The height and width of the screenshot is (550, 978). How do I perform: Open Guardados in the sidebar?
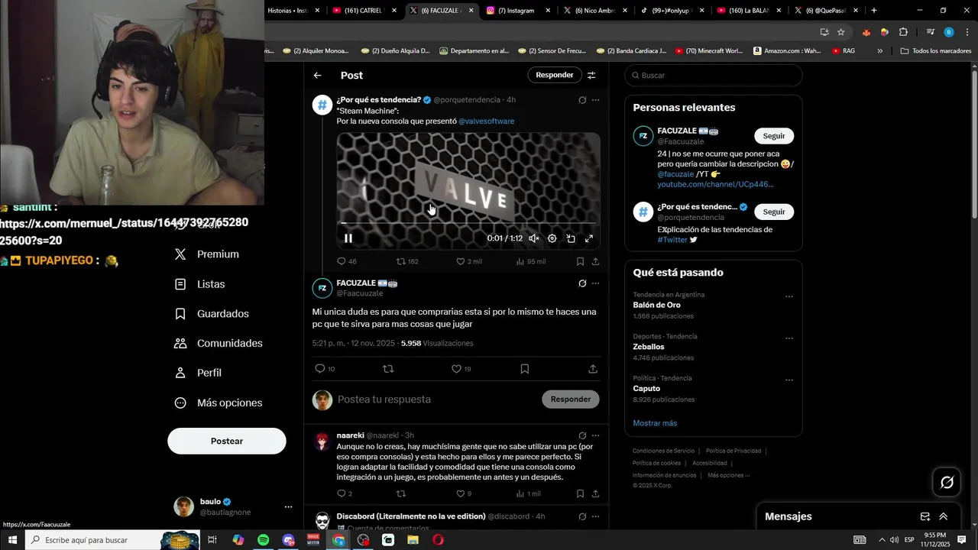coord(212,314)
